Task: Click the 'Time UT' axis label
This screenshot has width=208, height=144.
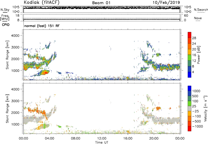Action: point(102,142)
